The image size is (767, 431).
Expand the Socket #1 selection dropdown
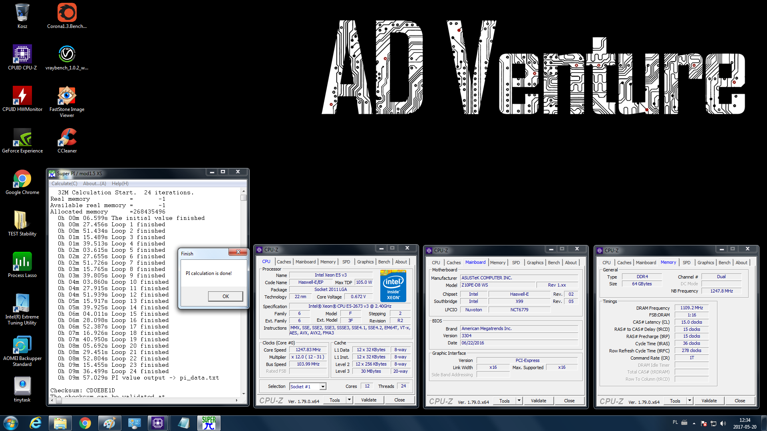(323, 386)
